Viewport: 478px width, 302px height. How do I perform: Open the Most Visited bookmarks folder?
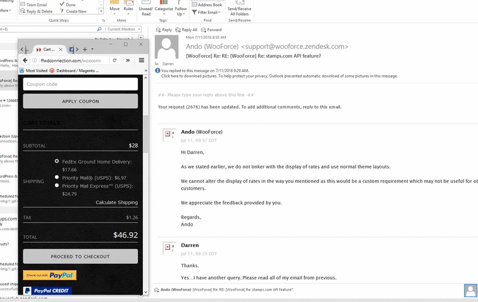[x=33, y=70]
